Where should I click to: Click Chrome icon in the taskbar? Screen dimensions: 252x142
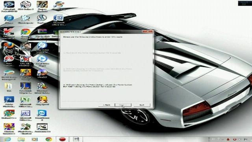(x=48, y=139)
